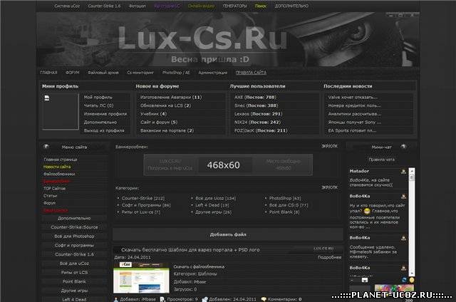Click the globe icon beside Меню сайта
The height and width of the screenshot is (302, 456).
[46, 147]
